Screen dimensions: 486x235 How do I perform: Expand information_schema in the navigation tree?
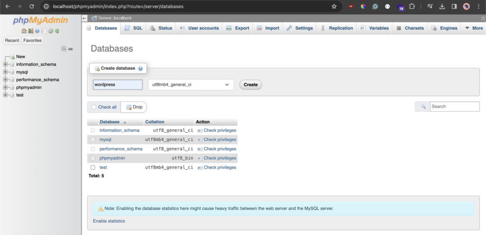click(5, 64)
